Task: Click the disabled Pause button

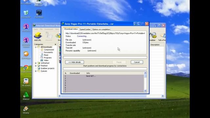Action: coord(119,62)
